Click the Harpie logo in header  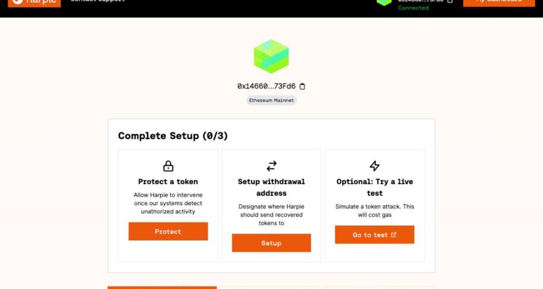click(34, 2)
